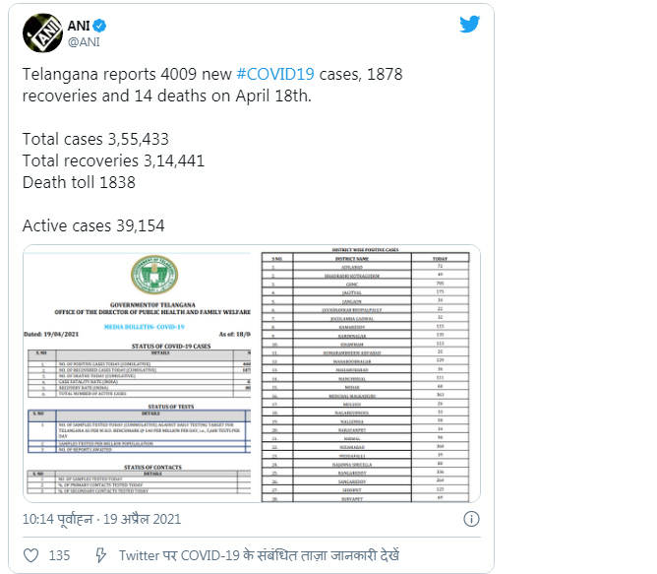Image resolution: width=657 pixels, height=574 pixels.
Task: Click the conversation bubble icon
Action: point(100,555)
